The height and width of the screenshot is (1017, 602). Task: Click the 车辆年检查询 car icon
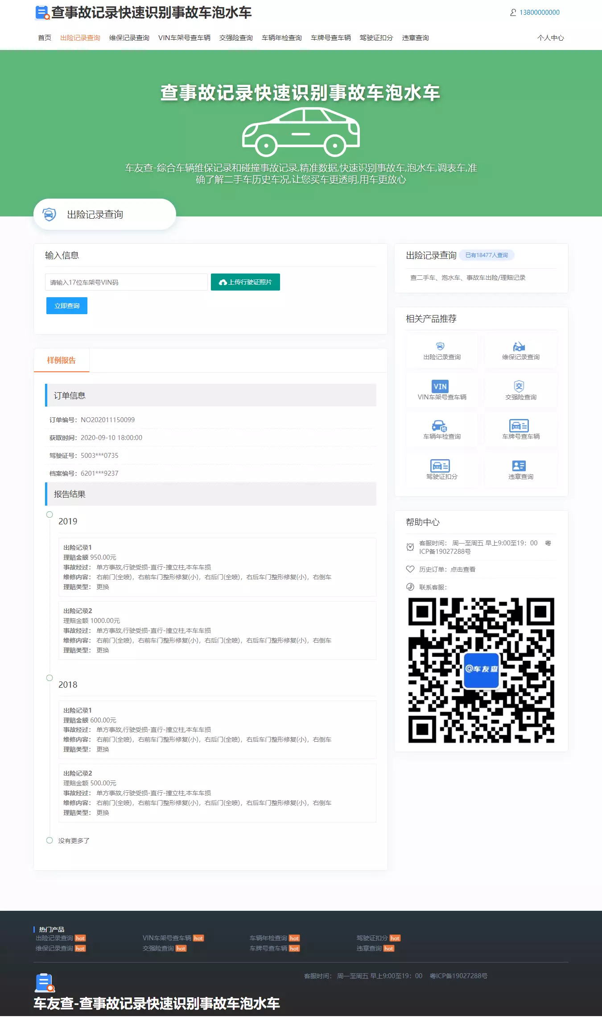440,426
